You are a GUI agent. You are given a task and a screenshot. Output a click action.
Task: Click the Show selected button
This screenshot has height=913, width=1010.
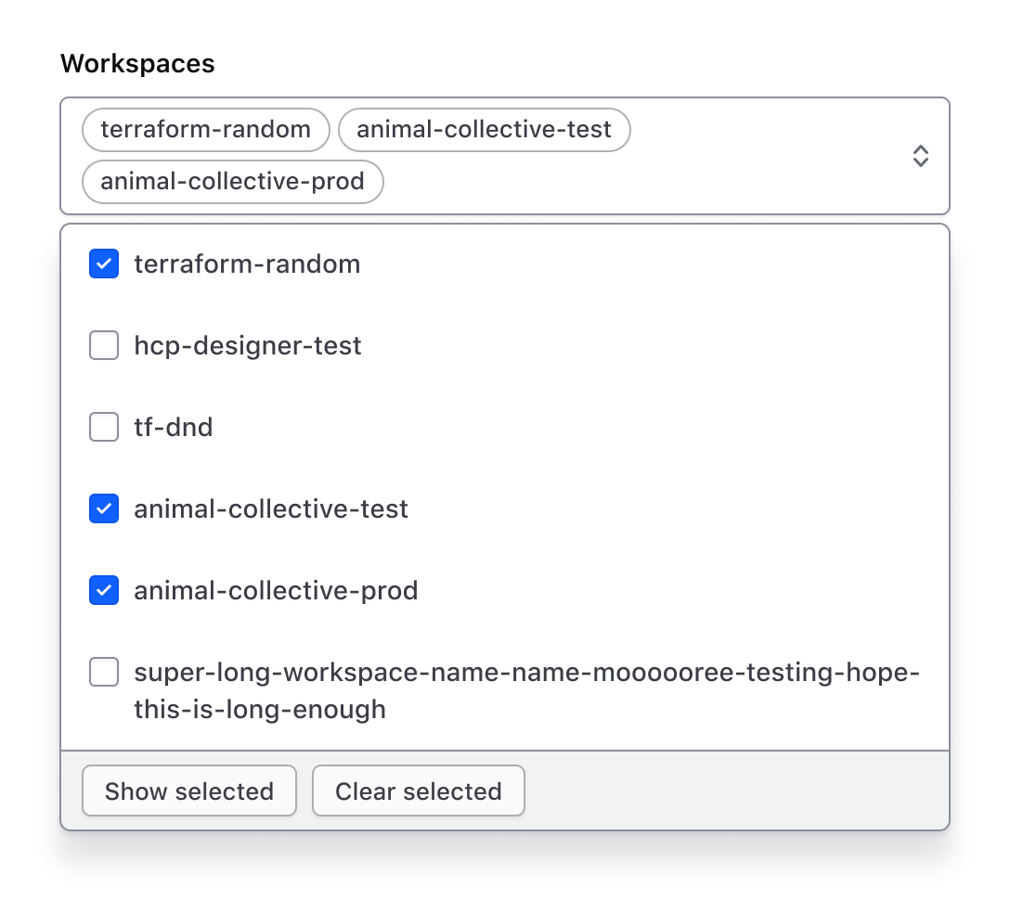(188, 791)
